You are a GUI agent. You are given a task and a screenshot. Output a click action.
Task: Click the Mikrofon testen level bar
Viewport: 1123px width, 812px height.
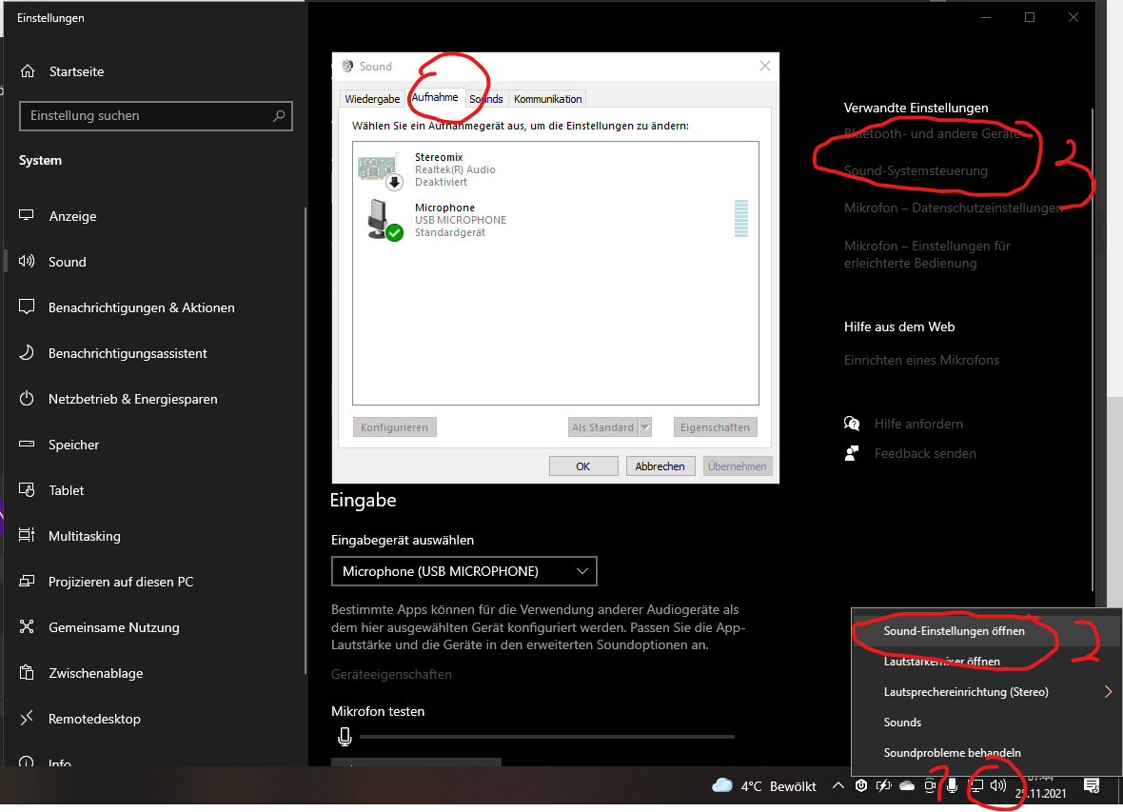point(546,737)
